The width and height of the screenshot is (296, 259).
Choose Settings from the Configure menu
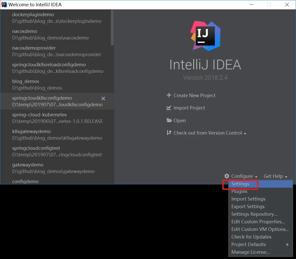[x=261, y=184]
